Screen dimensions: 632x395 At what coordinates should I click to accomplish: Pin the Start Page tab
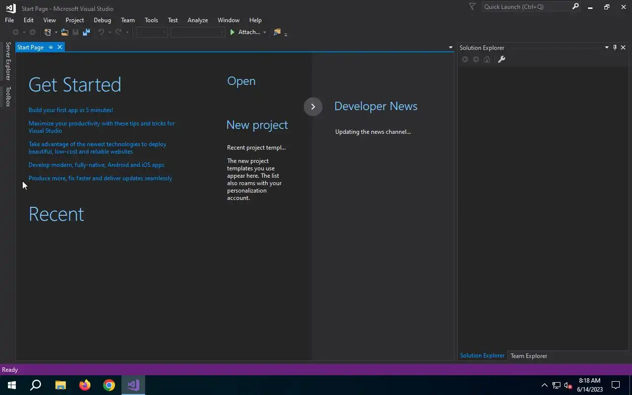[x=50, y=47]
